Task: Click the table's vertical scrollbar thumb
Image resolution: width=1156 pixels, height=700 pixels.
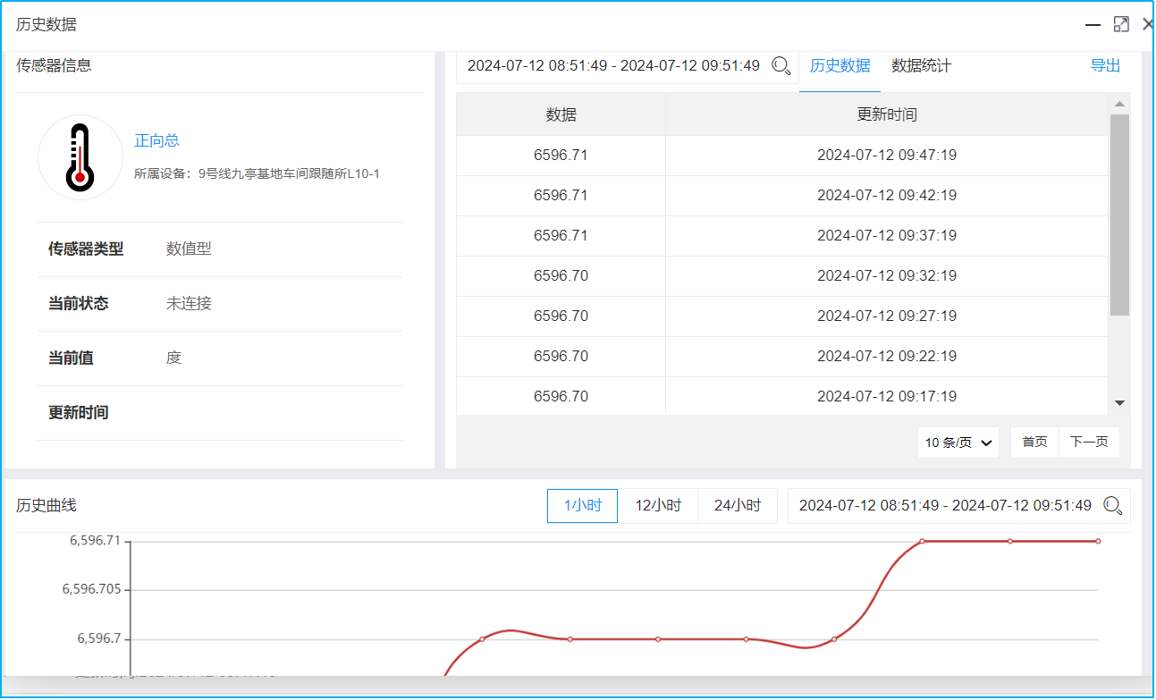Action: 1119,215
